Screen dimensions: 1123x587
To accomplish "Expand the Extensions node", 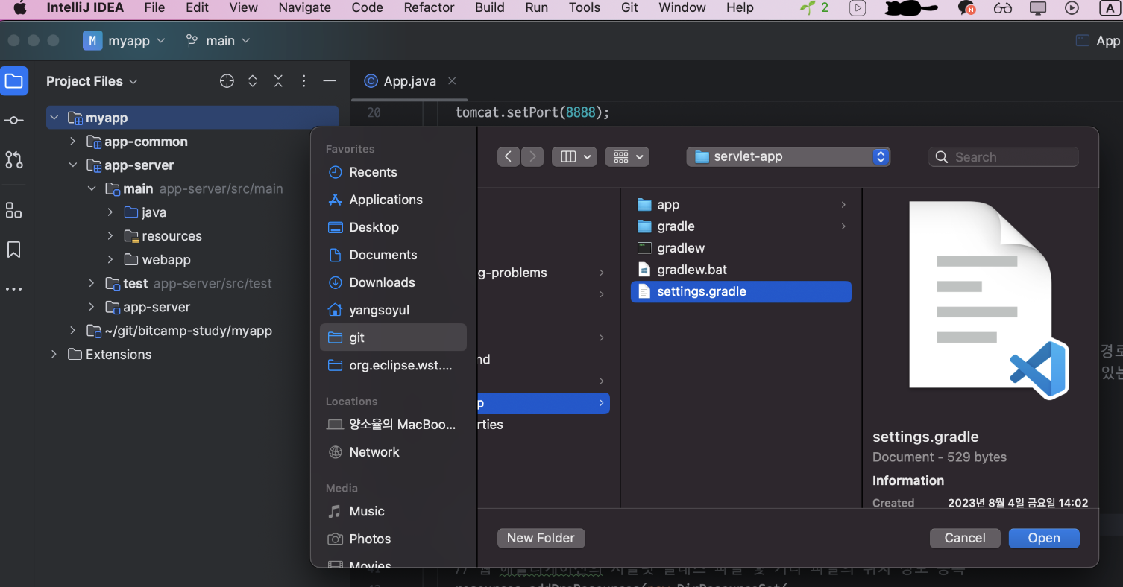I will 54,355.
